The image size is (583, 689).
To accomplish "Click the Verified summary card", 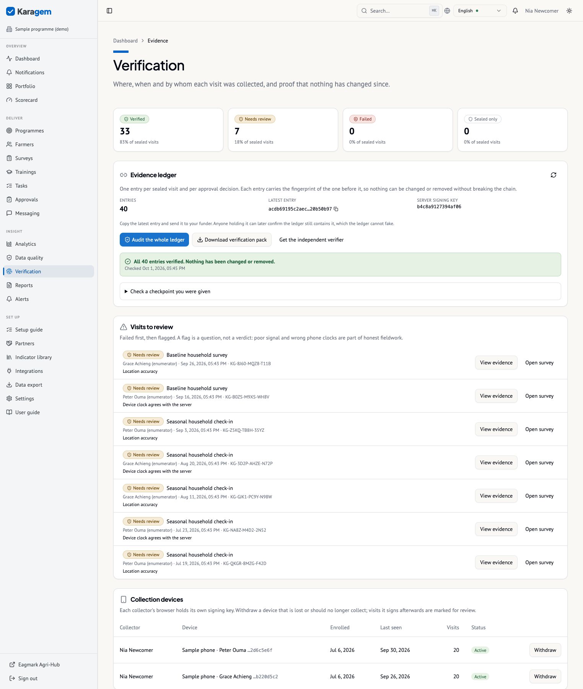I will [168, 130].
